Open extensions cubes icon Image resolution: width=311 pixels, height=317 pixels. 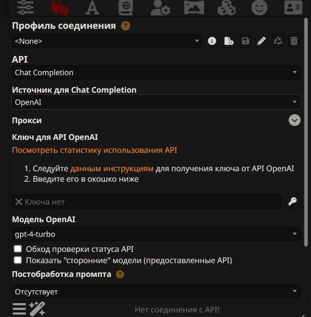pos(227,7)
